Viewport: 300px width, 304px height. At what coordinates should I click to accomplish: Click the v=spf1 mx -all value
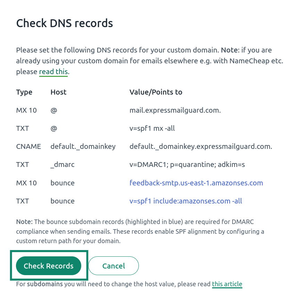152,128
